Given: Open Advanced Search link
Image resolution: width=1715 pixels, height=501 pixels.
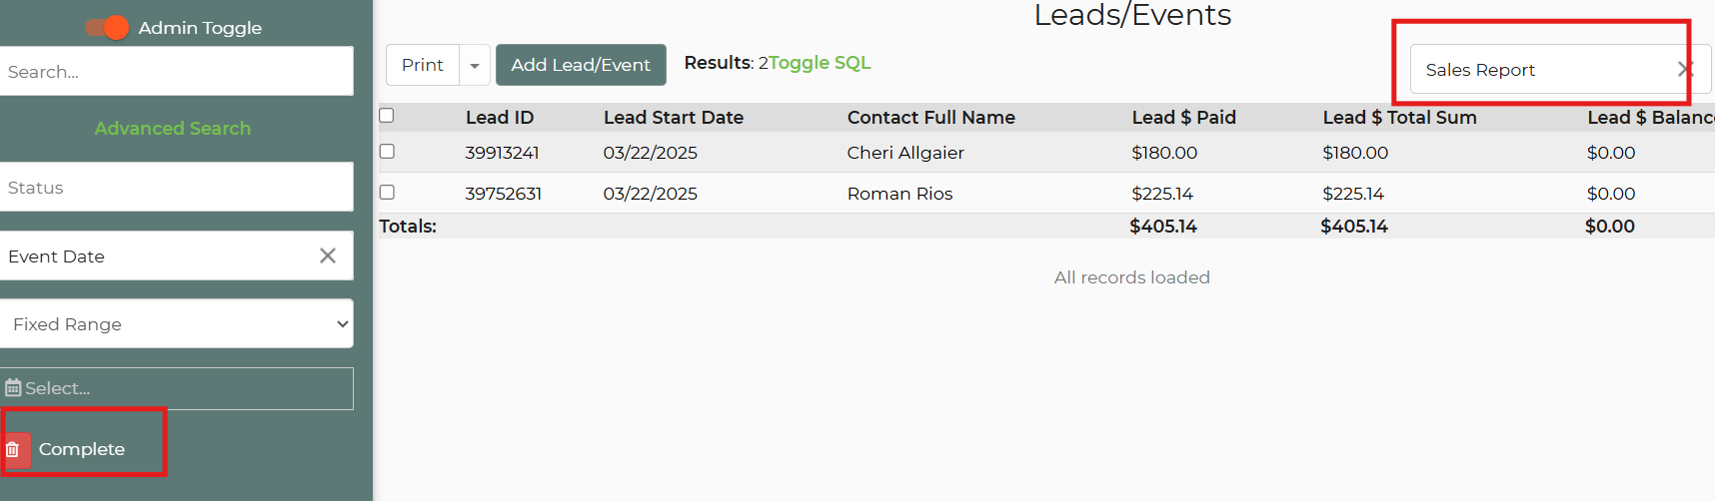Looking at the screenshot, I should pos(173,128).
